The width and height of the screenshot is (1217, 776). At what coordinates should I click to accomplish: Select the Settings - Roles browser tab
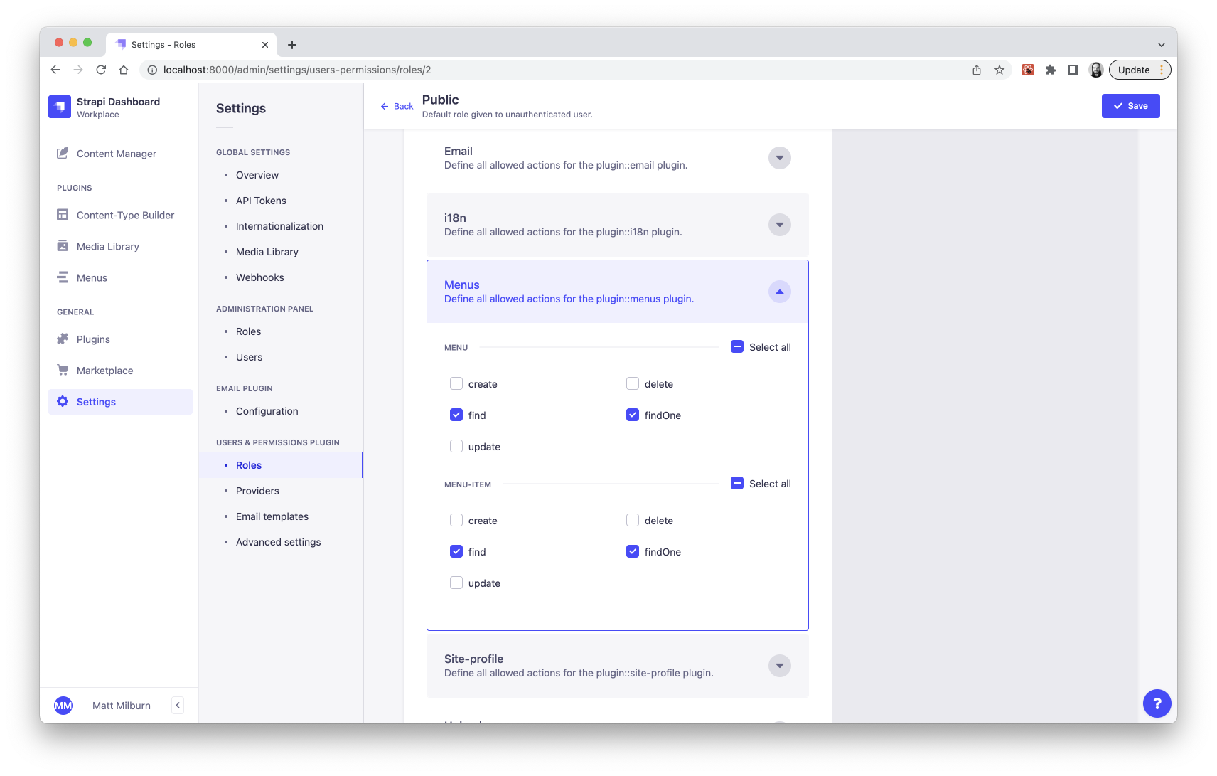tap(191, 45)
